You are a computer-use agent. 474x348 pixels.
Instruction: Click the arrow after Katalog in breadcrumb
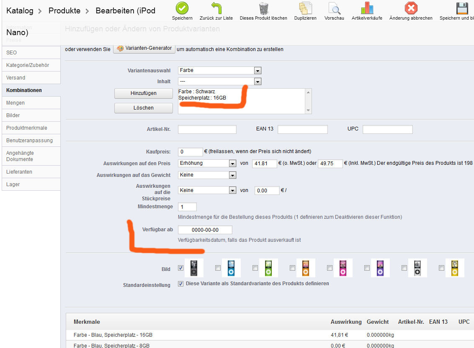40,11
